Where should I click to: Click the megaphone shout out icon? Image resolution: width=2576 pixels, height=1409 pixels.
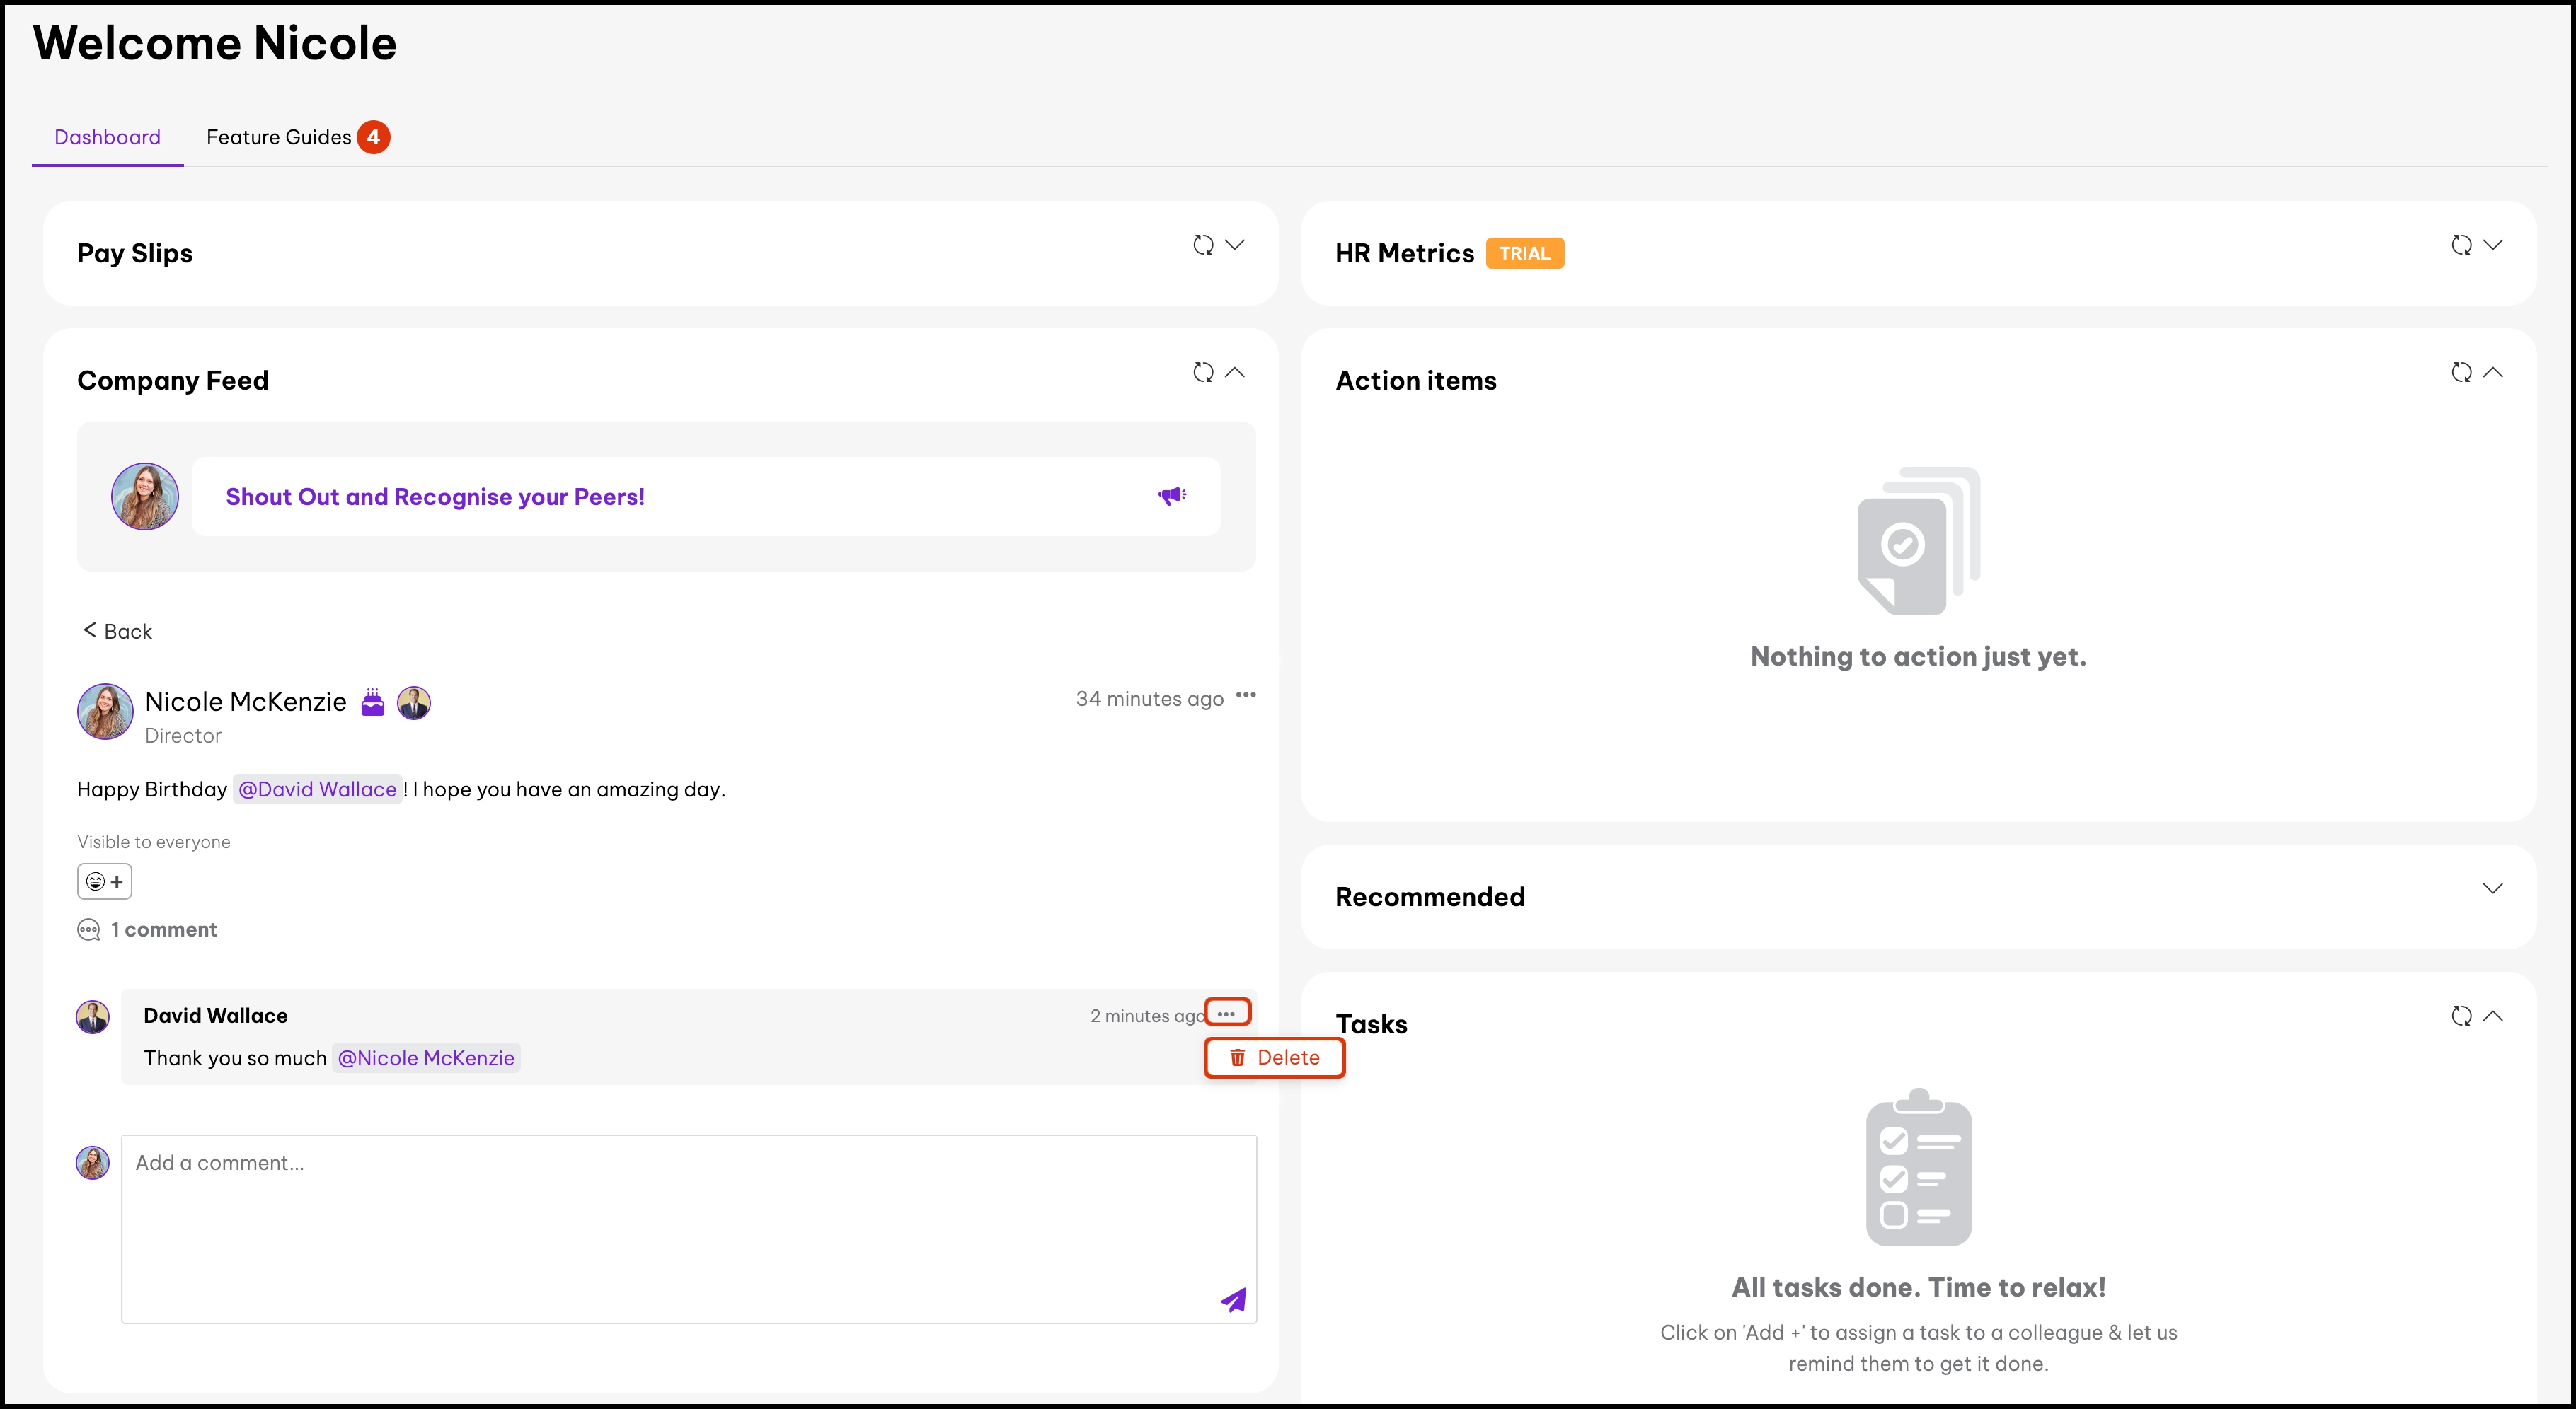point(1172,496)
